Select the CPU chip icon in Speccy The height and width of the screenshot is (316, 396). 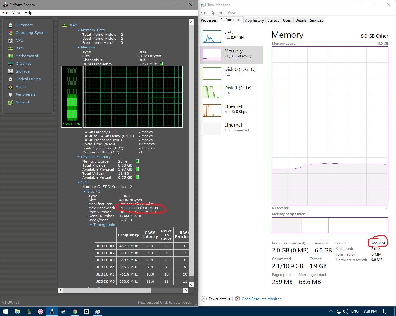(11, 40)
